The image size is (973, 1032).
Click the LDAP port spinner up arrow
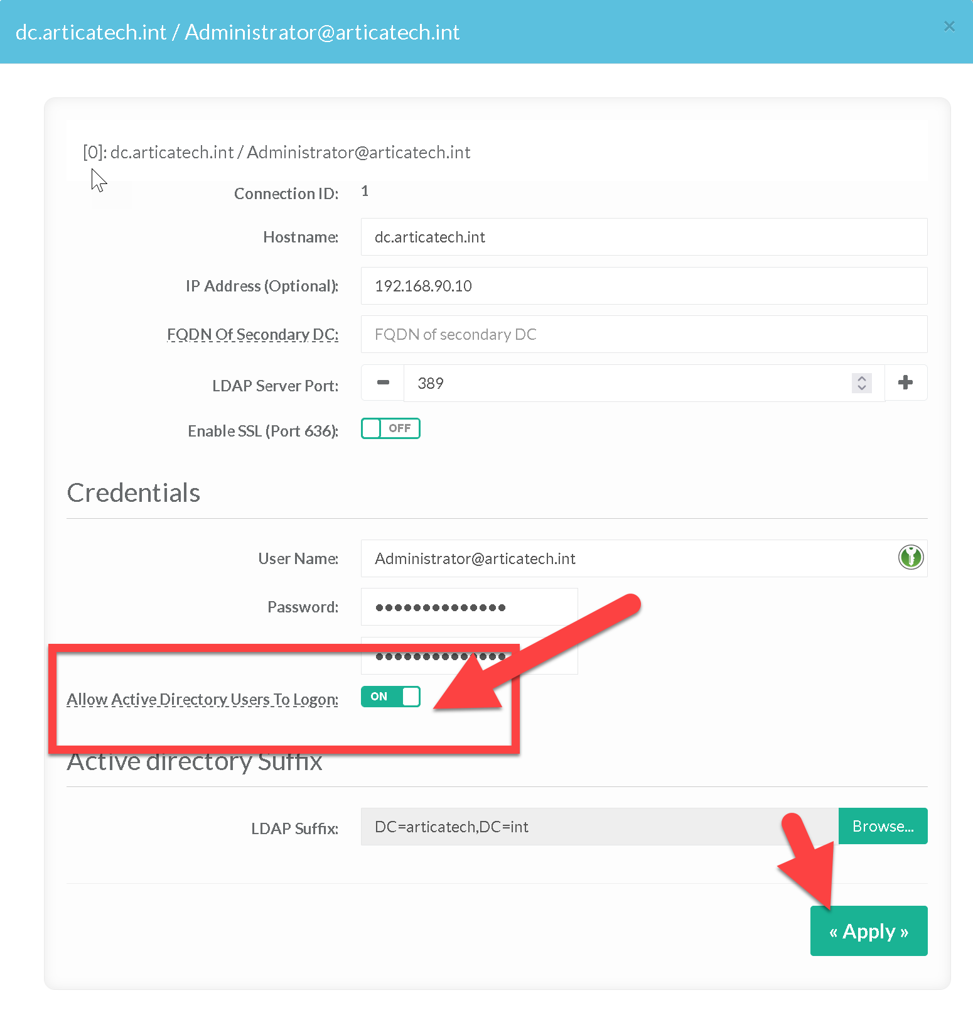pos(862,378)
